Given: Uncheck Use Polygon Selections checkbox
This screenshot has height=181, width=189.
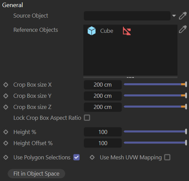Looking at the screenshot, I should click(77, 157).
